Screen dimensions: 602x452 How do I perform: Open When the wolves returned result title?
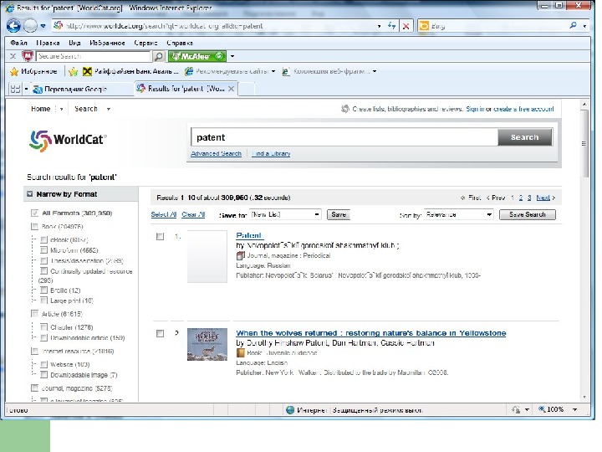pos(371,333)
